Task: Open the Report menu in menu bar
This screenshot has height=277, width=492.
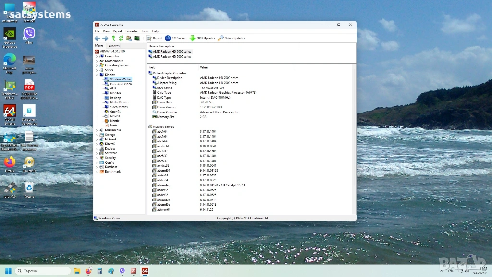Action: (118, 31)
